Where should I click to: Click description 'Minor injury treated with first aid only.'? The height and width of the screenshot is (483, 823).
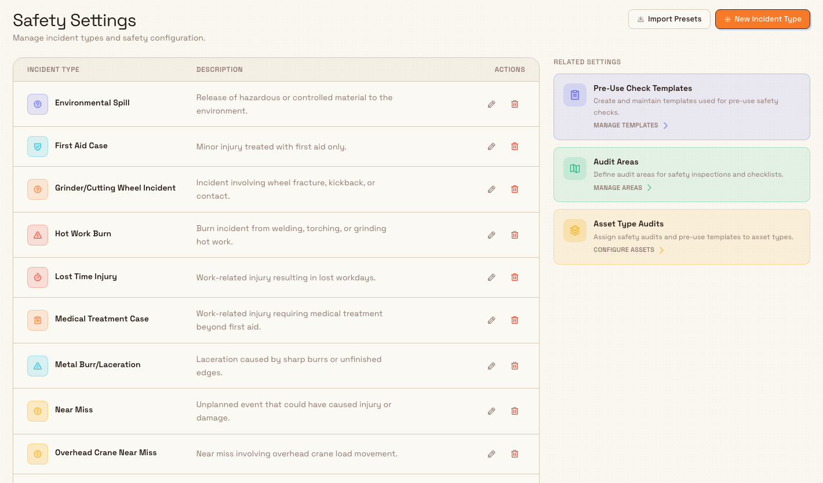click(271, 147)
